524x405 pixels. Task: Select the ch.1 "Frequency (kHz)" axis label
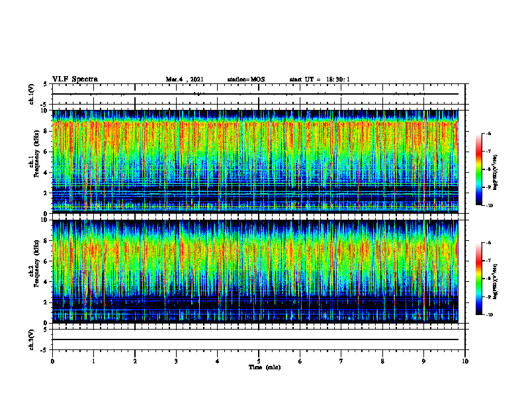tap(36, 154)
